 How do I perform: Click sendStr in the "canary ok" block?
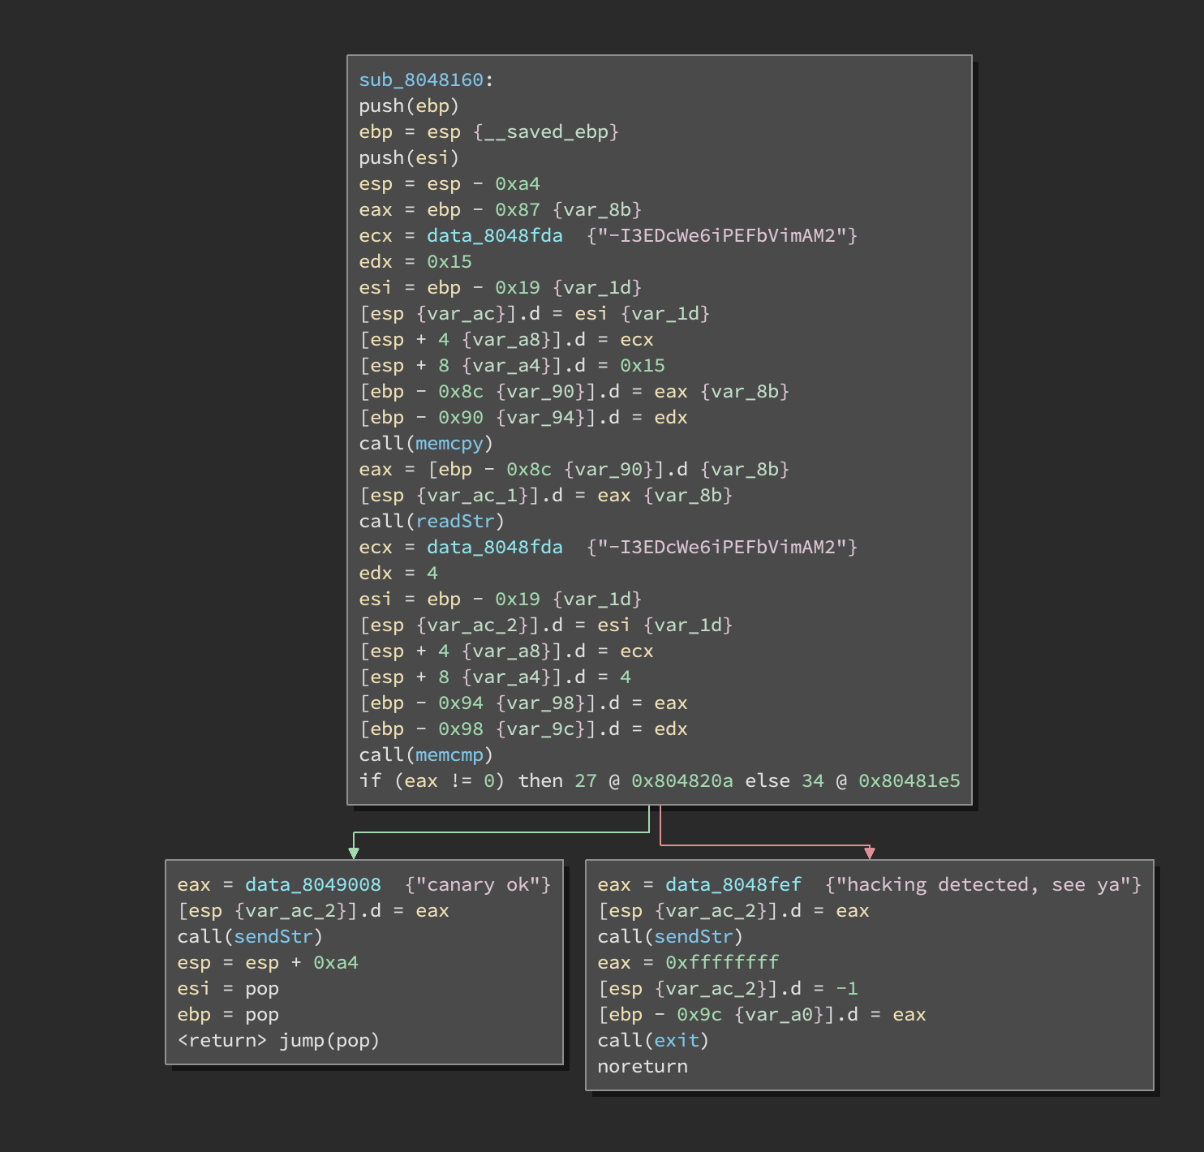pyautogui.click(x=273, y=937)
